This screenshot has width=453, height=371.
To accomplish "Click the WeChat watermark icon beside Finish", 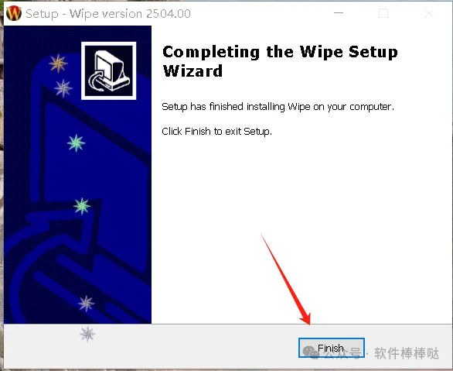I will tap(311, 352).
